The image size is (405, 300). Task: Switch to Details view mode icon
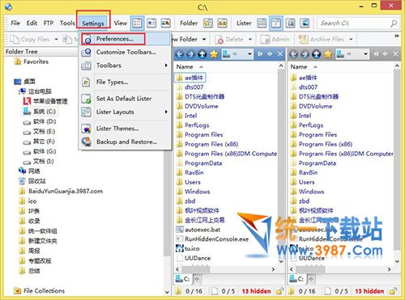tap(138, 23)
